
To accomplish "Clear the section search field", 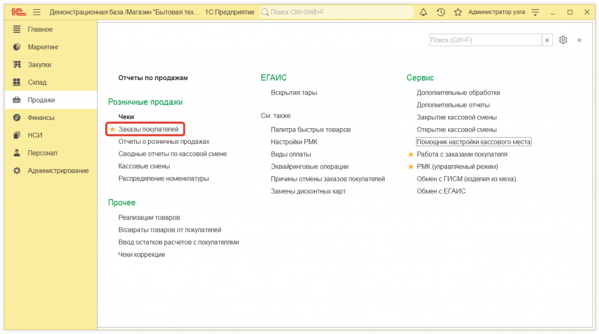I will 548,40.
